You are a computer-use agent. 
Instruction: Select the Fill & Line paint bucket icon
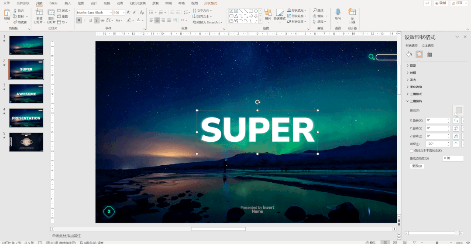(x=409, y=54)
